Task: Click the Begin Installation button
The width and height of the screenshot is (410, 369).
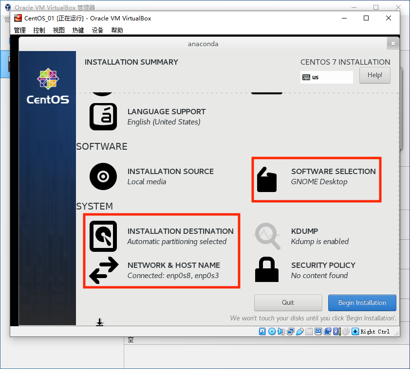Action: point(362,303)
